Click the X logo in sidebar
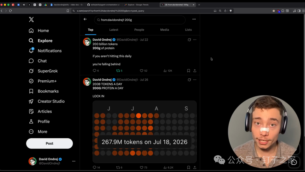 (31, 20)
